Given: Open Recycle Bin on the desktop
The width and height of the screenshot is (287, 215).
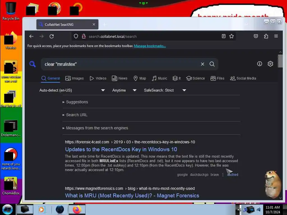Looking at the screenshot, I should [11, 11].
